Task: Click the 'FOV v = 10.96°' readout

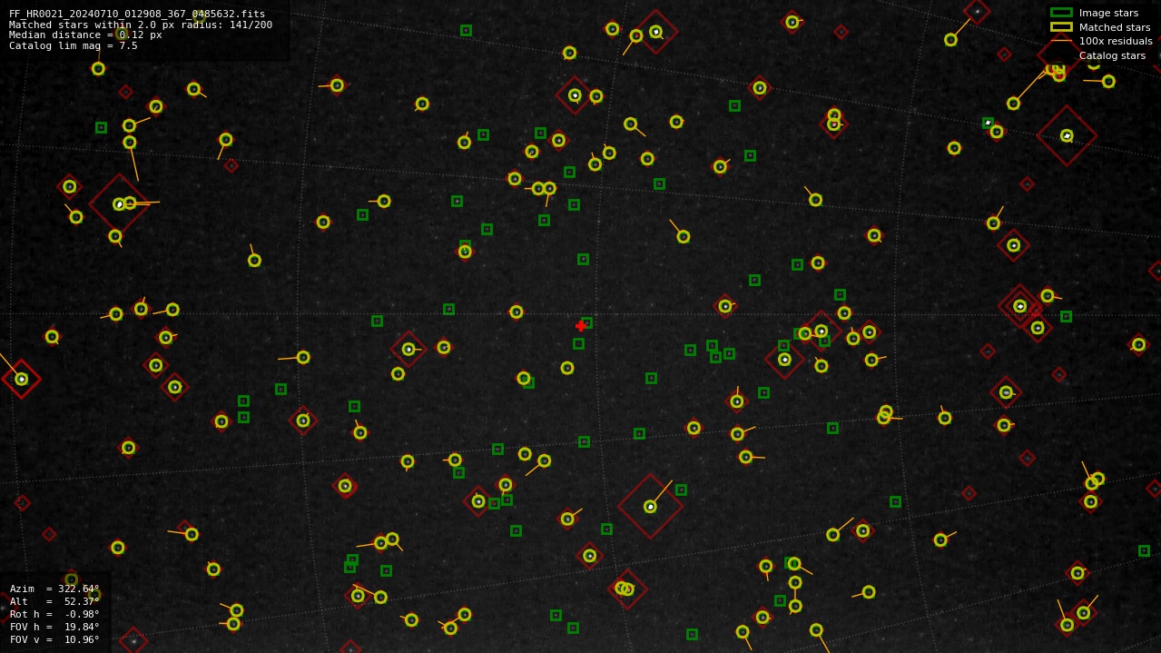Action: pyautogui.click(x=54, y=639)
